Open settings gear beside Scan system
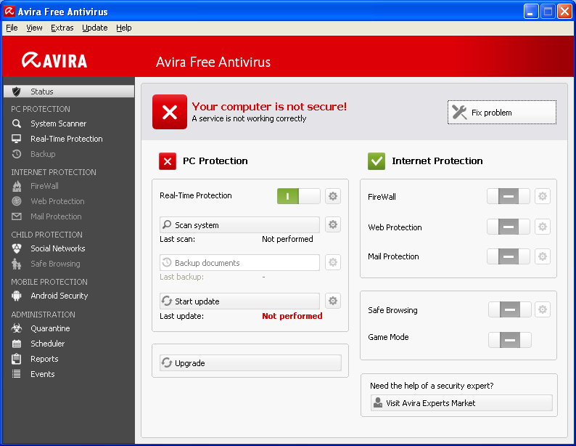This screenshot has height=446, width=576. pos(333,224)
